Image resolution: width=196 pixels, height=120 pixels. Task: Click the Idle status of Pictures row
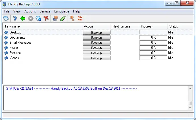tap(171, 53)
